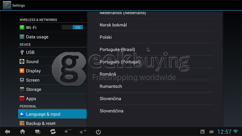The width and height of the screenshot is (242, 136).
Task: Raise volume with speaker plus icon
Action: (83, 131)
